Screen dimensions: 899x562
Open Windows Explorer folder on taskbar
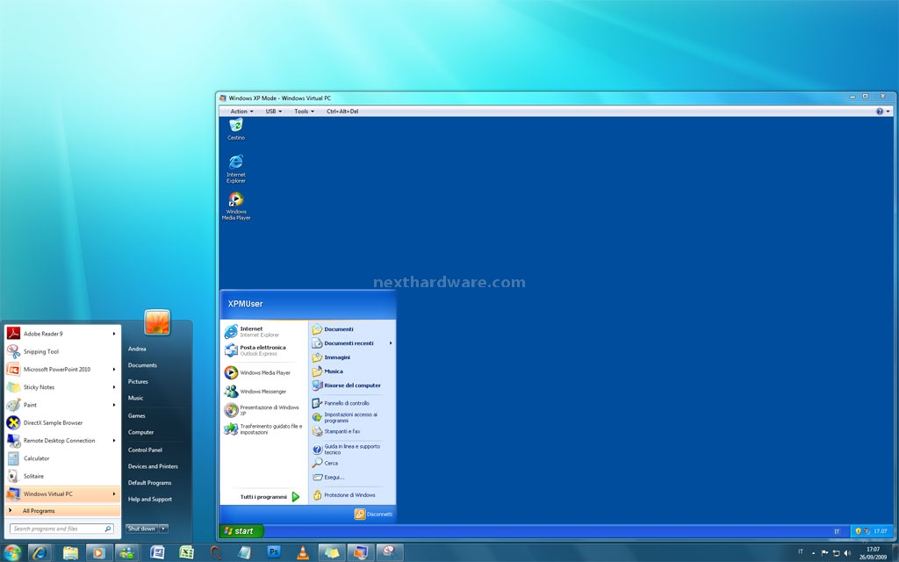(x=70, y=552)
